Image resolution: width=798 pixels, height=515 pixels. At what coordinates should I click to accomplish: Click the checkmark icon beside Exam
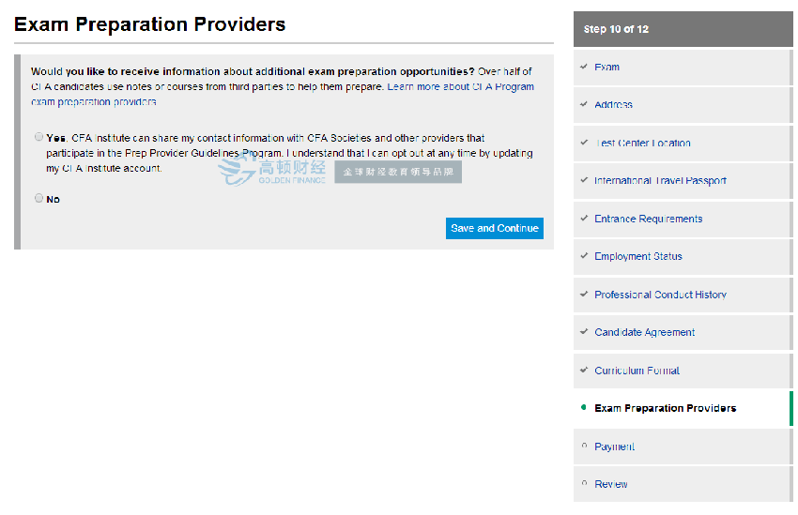(584, 67)
